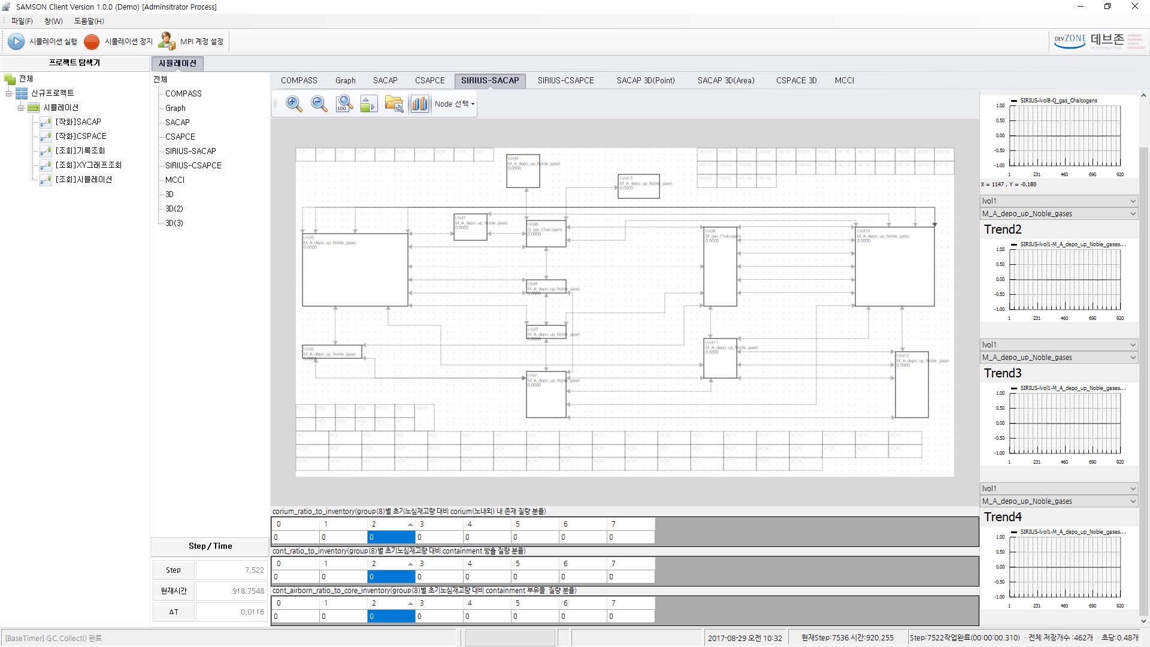1150x647 pixels.
Task: Collapse the 시뮬레이션 tree folder
Action: pyautogui.click(x=21, y=108)
